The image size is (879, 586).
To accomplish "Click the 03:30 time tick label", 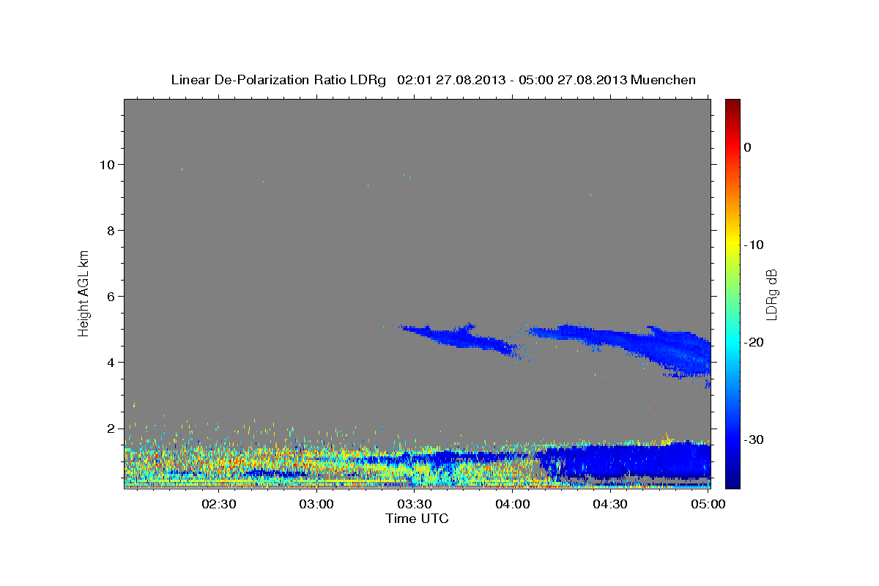I will click(x=415, y=504).
